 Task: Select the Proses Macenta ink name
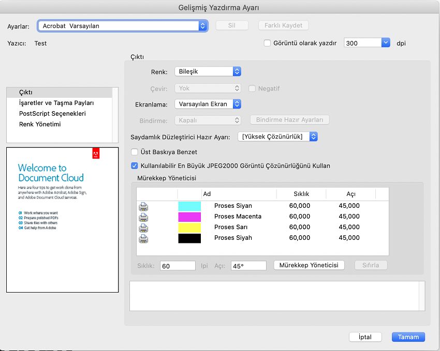[238, 216]
